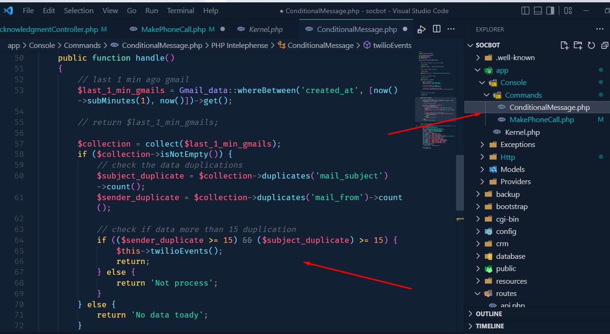This screenshot has height=334, width=610.
Task: Switch to the Kernel.php tab
Action: 265,29
